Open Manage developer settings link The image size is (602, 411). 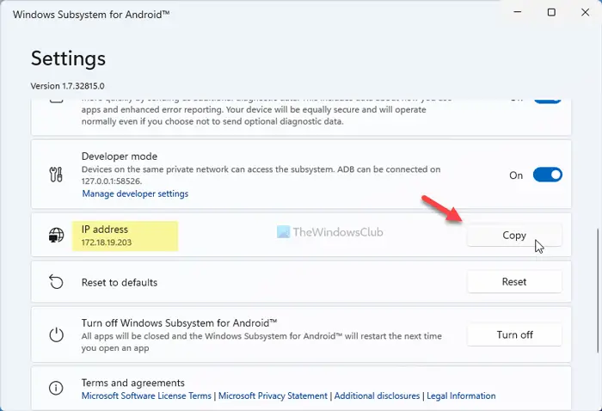tap(135, 193)
